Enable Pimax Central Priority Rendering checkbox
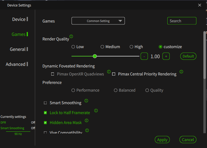 tap(114, 74)
